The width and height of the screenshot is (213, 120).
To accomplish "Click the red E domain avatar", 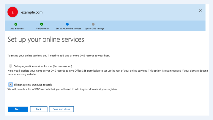I will (x=12, y=12).
